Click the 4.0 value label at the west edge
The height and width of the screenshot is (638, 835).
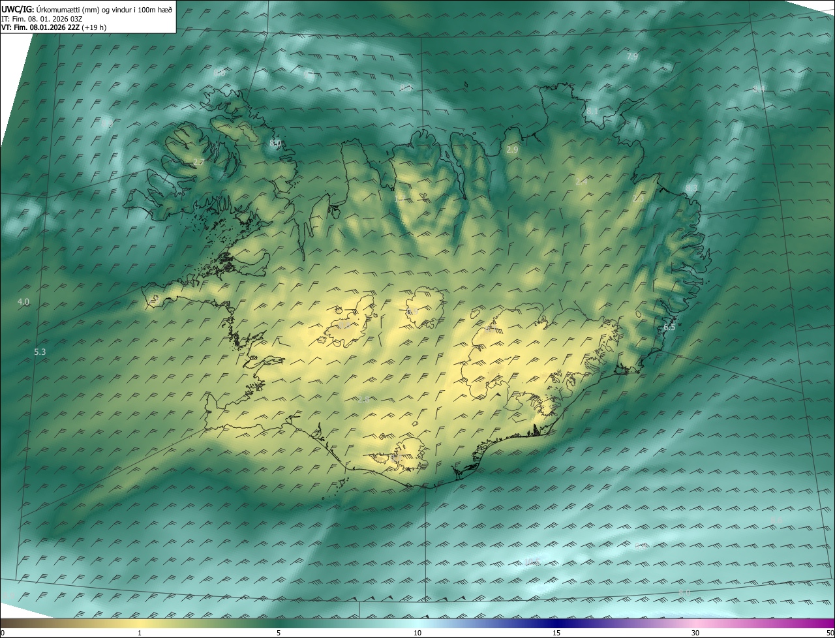click(x=23, y=301)
